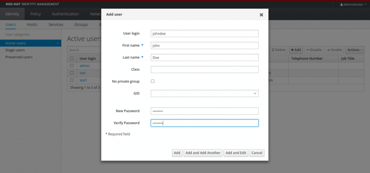Image resolution: width=370 pixels, height=173 pixels.
Task: Select Active users in sidebar
Action: [x=30, y=43]
